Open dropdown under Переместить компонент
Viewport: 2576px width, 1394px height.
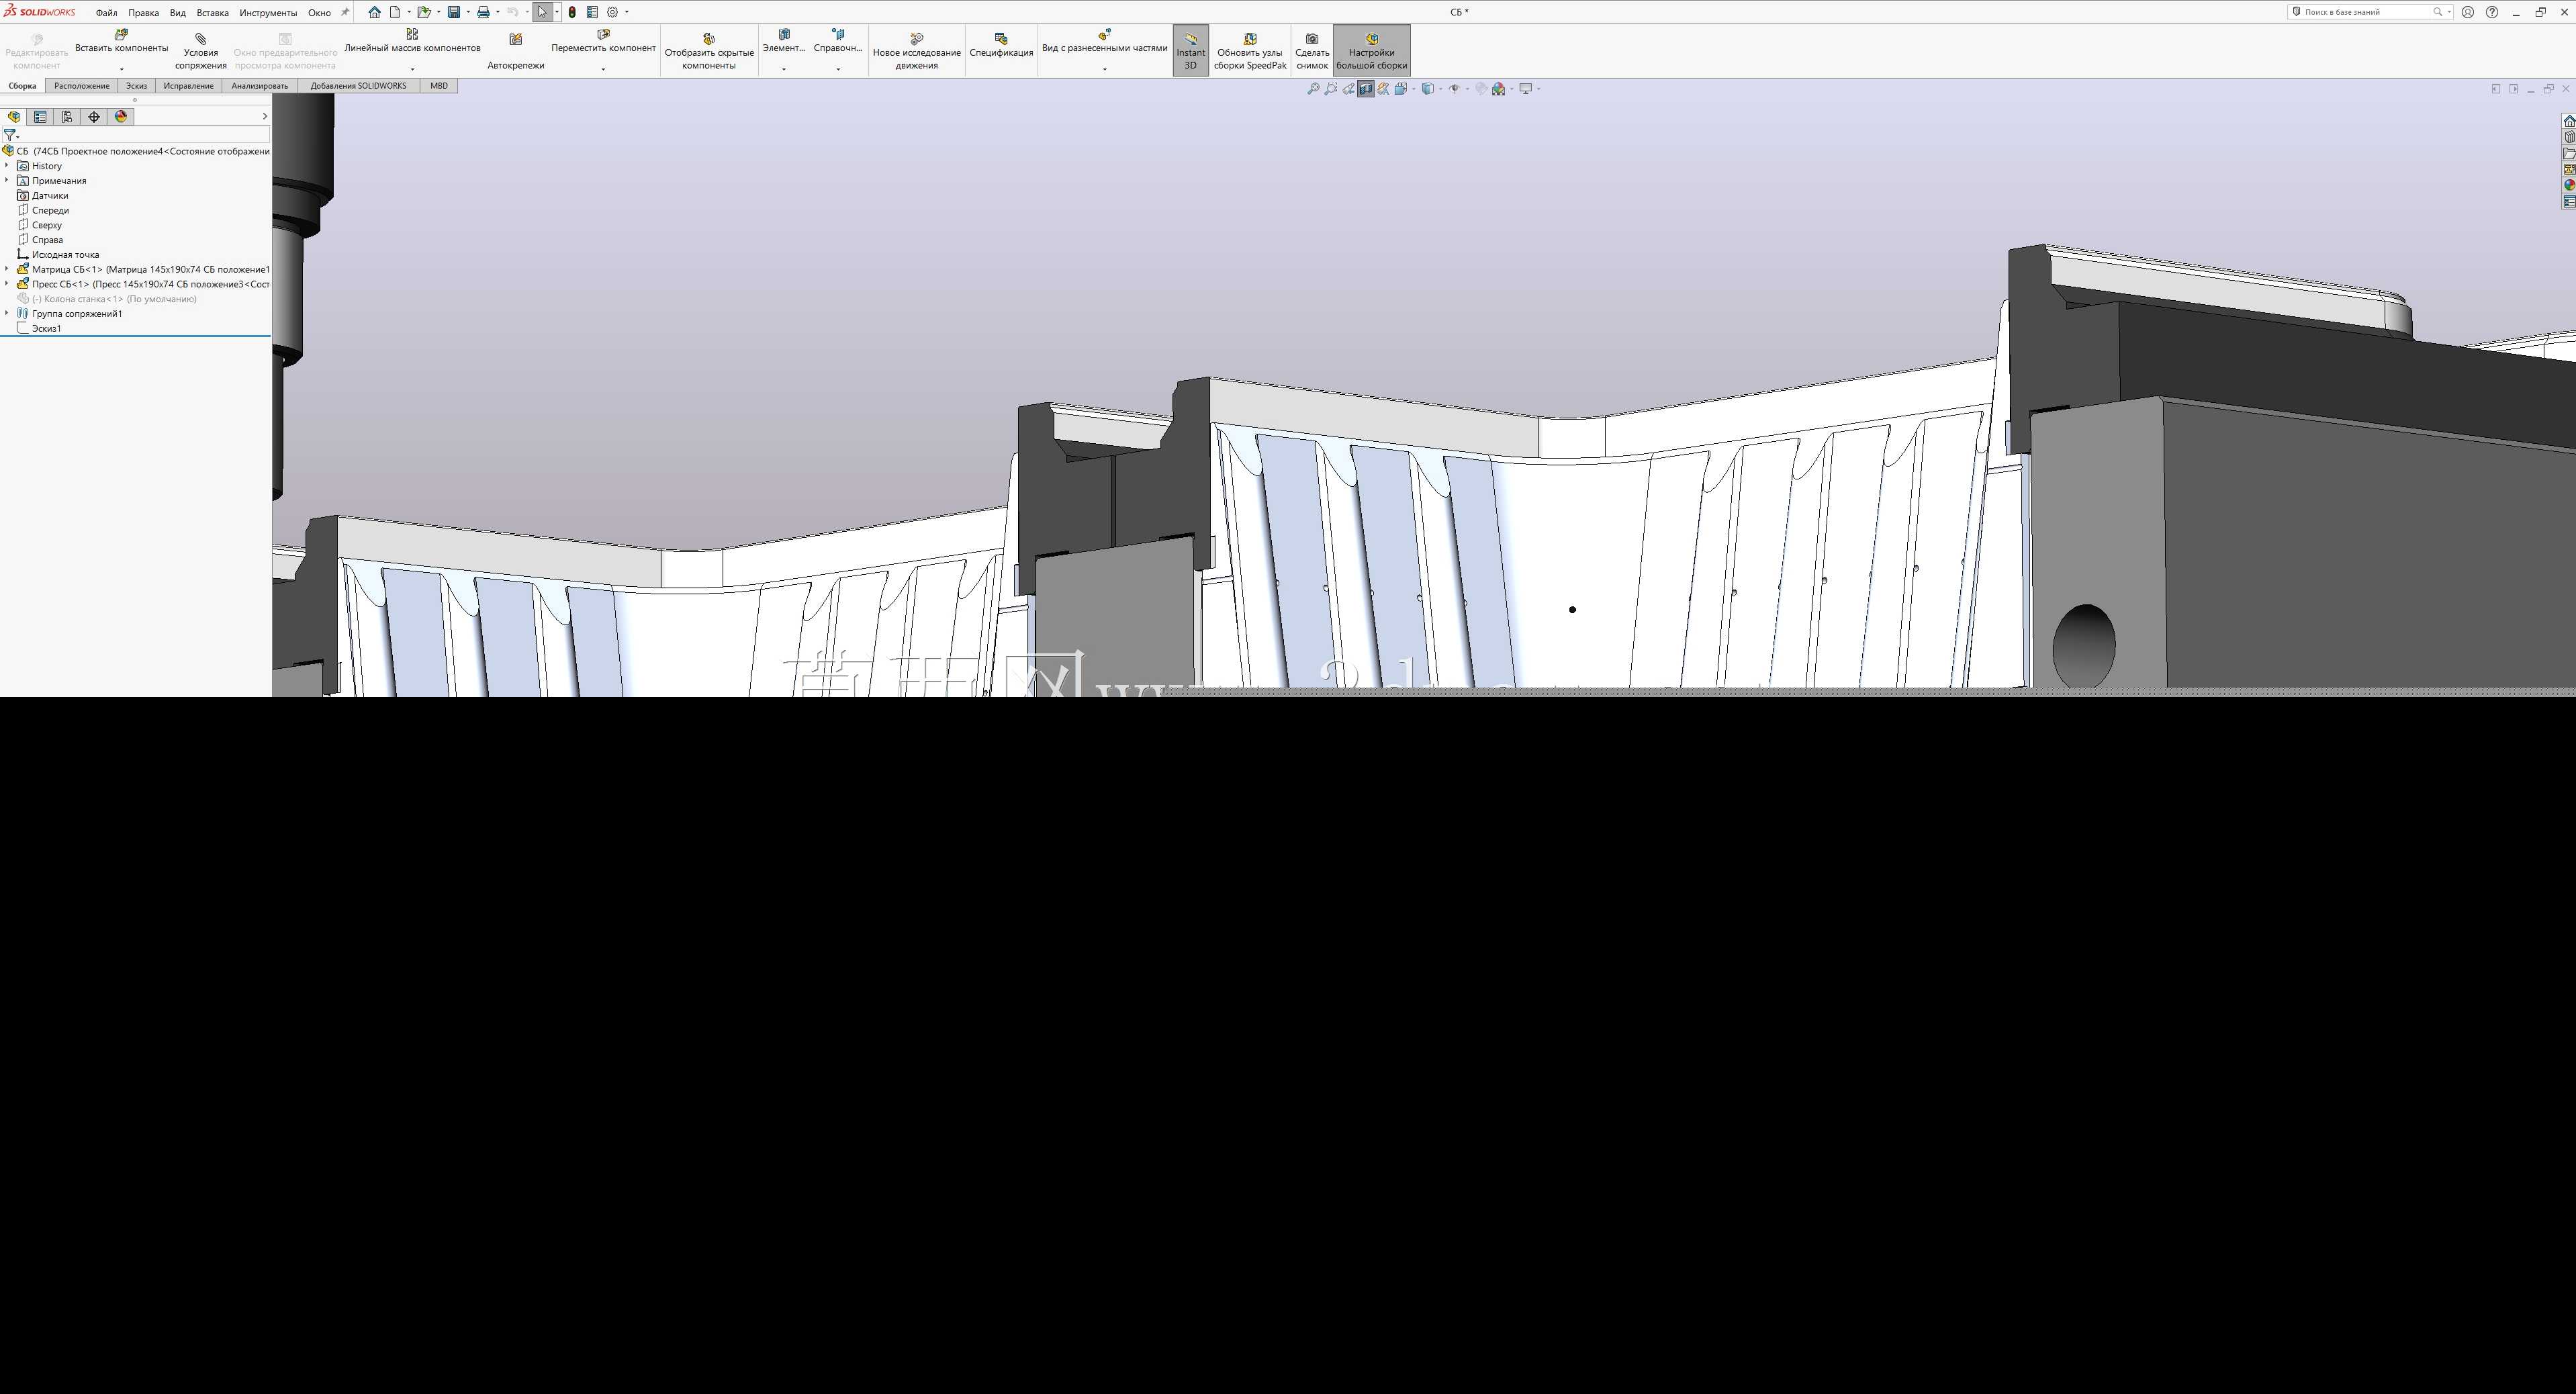pos(603,69)
